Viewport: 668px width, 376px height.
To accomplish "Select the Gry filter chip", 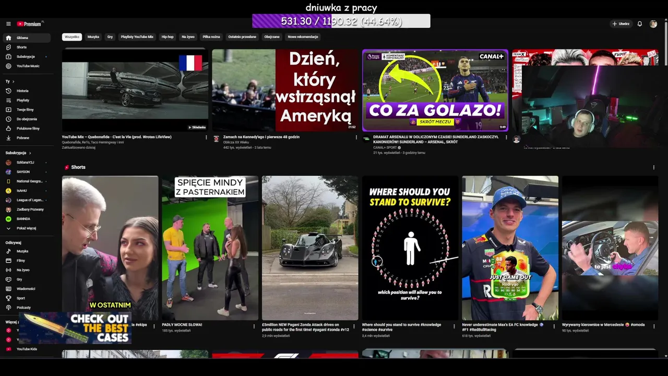I will point(110,37).
